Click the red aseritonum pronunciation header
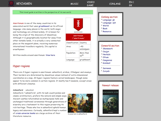Screen dimensions: 161x121 78,37
